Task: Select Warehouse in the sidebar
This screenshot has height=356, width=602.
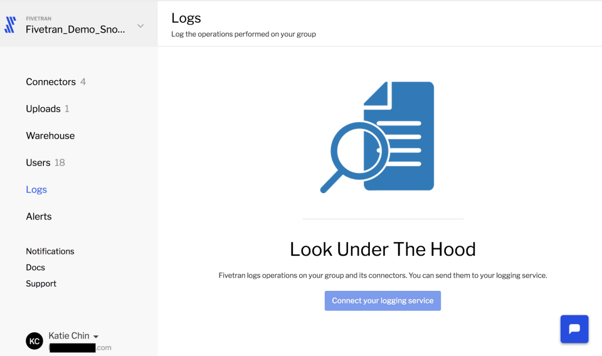Action: tap(50, 135)
